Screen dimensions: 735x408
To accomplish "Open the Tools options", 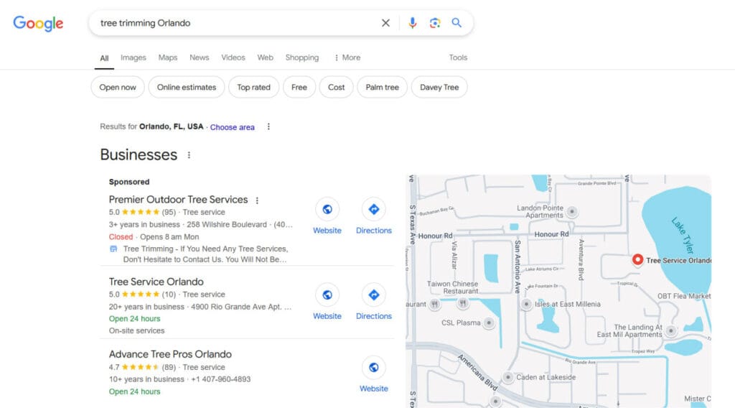I will coord(458,57).
